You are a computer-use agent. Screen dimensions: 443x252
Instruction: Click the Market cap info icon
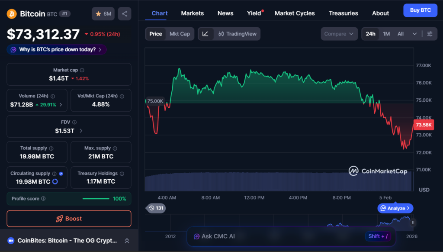tap(82, 70)
